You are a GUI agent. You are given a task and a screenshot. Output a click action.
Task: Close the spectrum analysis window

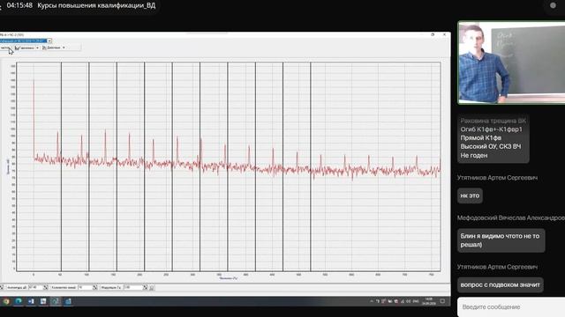pyautogui.click(x=444, y=34)
